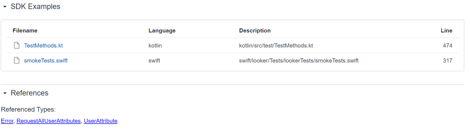Click line number 317
The width and height of the screenshot is (470, 134).
pyautogui.click(x=447, y=60)
